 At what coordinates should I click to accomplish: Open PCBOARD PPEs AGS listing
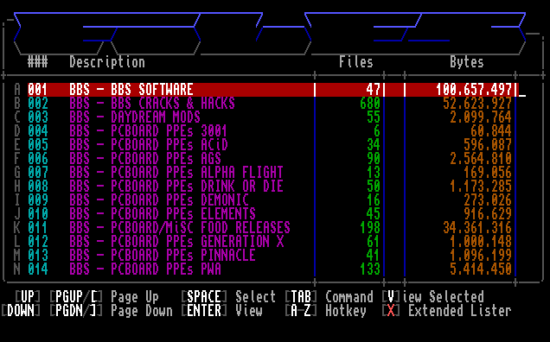[x=273, y=158]
